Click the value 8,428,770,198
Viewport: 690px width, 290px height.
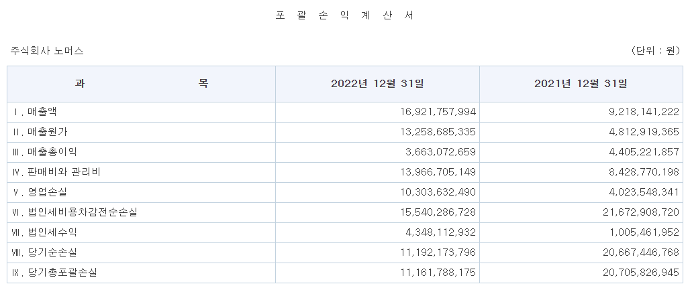644,173
